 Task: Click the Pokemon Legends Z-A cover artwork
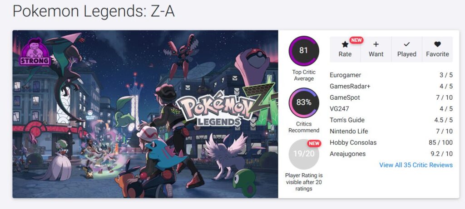[145, 114]
